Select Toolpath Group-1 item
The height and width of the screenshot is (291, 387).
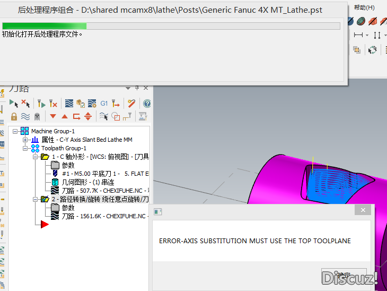click(x=64, y=148)
